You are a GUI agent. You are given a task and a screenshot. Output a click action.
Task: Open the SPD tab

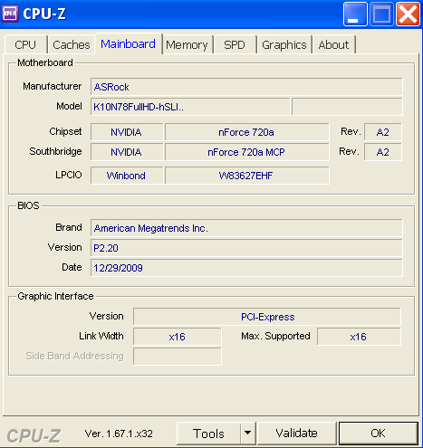click(235, 45)
